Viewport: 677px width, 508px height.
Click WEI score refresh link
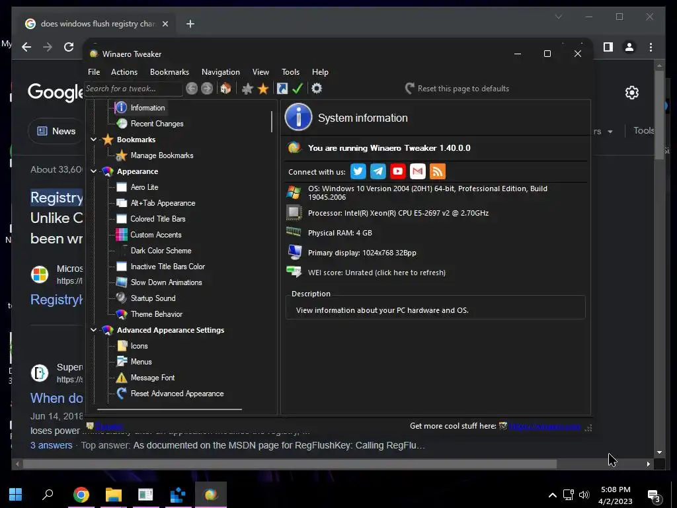[376, 273]
